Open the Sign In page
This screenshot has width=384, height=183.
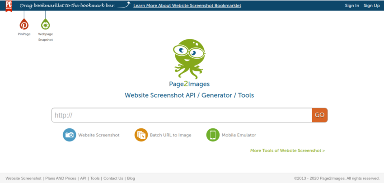click(352, 6)
